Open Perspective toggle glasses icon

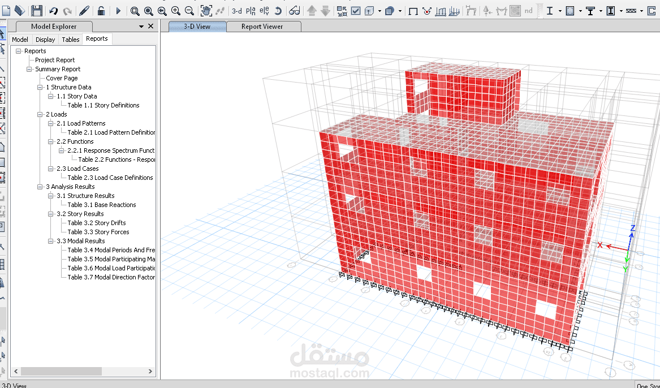pos(295,11)
